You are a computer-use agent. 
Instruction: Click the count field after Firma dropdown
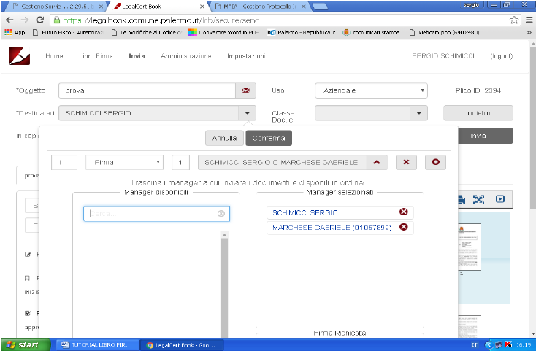tap(180, 162)
